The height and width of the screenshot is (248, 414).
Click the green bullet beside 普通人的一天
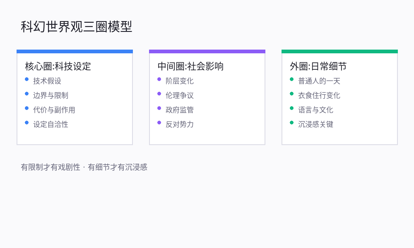click(292, 79)
